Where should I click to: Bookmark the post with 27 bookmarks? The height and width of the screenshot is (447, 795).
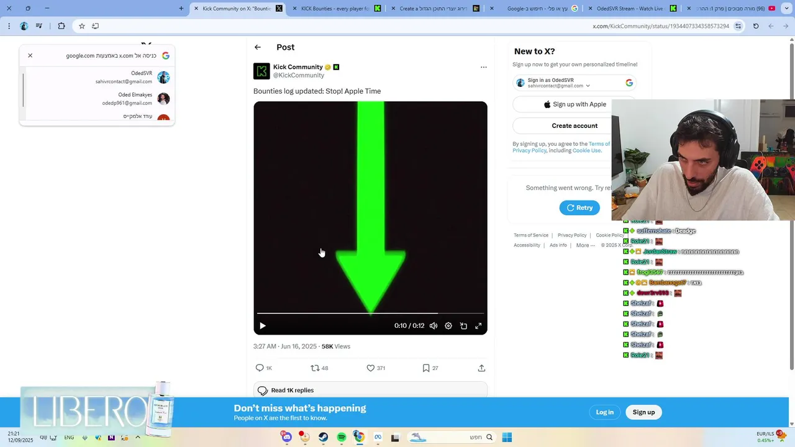pos(430,368)
